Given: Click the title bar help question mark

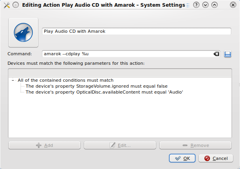Looking at the screenshot, I should (196, 5).
